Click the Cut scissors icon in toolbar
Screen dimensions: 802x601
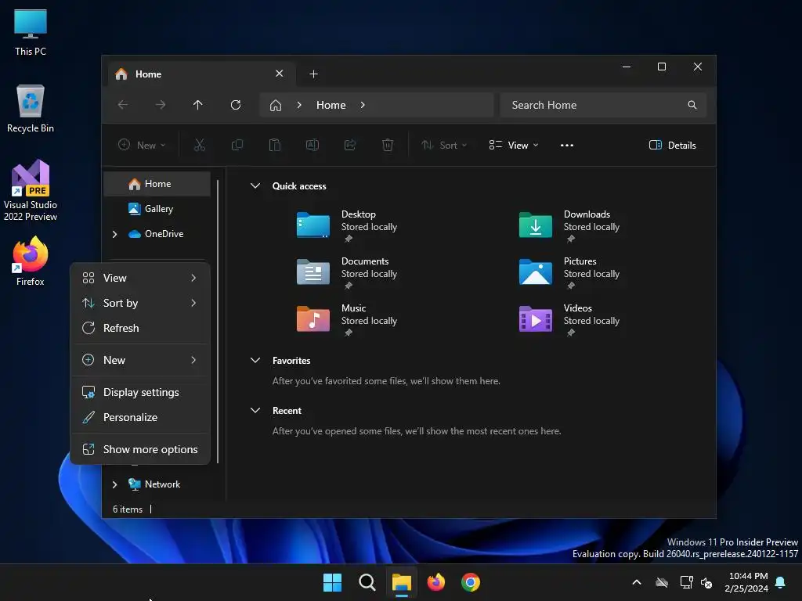[200, 145]
